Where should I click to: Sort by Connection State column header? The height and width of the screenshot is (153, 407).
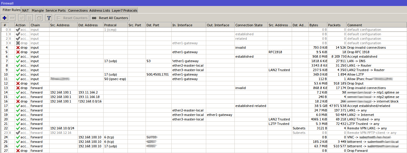(251, 25)
